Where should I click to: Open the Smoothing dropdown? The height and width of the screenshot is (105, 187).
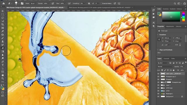(x=86, y=3)
